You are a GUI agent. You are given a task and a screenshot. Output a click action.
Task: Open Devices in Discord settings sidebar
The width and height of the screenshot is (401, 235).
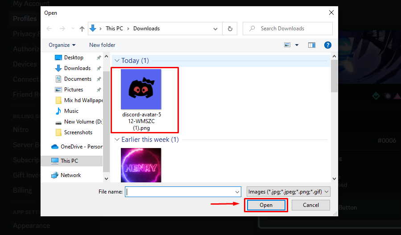[x=25, y=64]
